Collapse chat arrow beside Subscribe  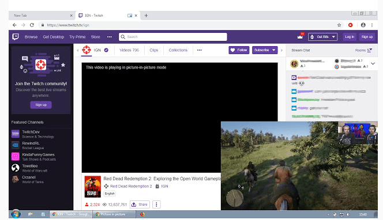(281, 50)
